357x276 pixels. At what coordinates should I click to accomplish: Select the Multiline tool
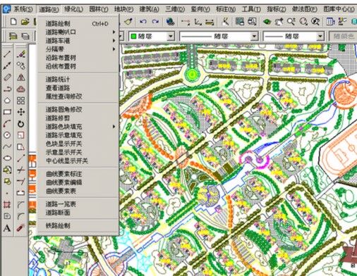(7, 77)
